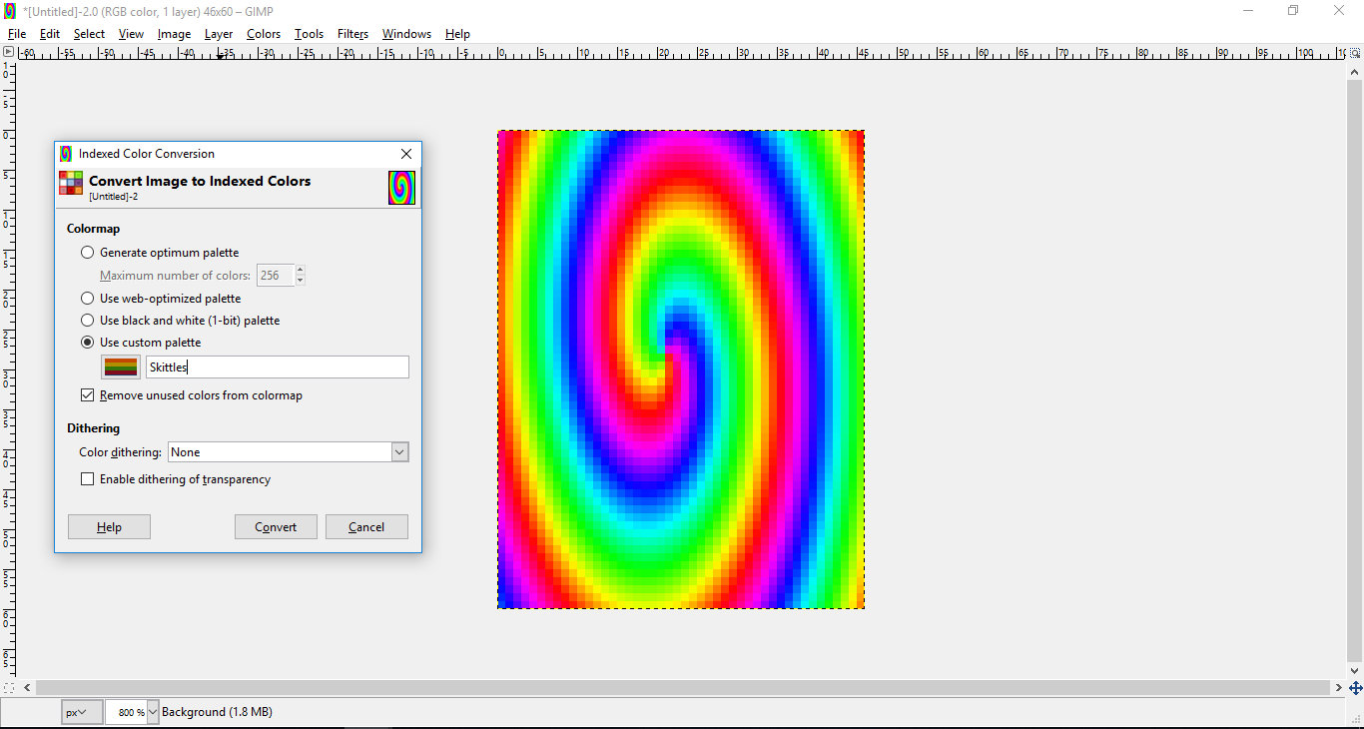The image size is (1364, 729).
Task: Click the scroll-right arrow of horizontal scrollbar
Action: 1338,688
